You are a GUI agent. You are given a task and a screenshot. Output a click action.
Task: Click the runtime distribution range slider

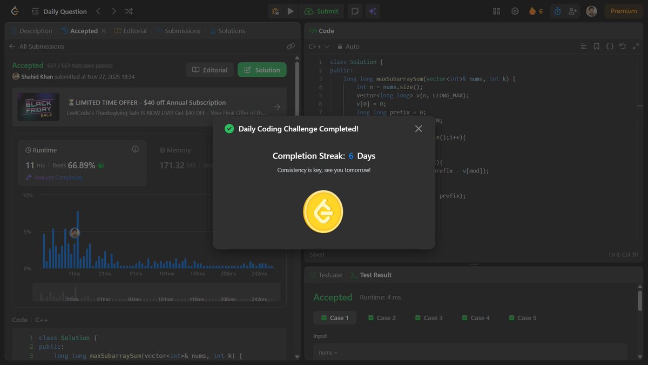(157, 293)
